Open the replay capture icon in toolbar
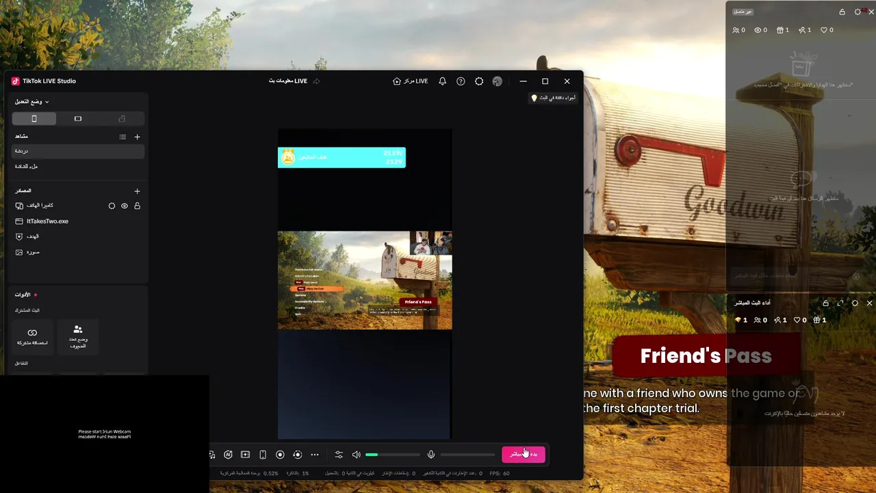The height and width of the screenshot is (493, 876). tap(297, 455)
